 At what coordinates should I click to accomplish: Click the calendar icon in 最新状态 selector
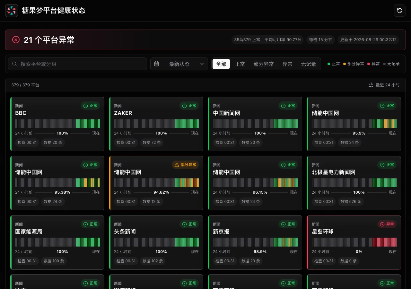coord(156,64)
